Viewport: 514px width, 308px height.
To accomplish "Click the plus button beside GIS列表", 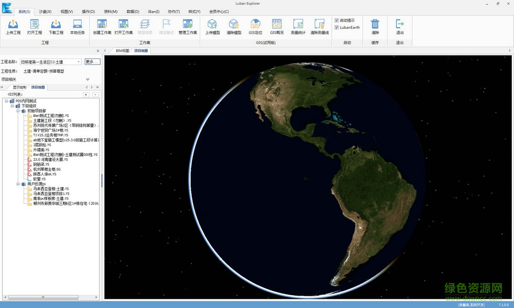I will pyautogui.click(x=86, y=95).
